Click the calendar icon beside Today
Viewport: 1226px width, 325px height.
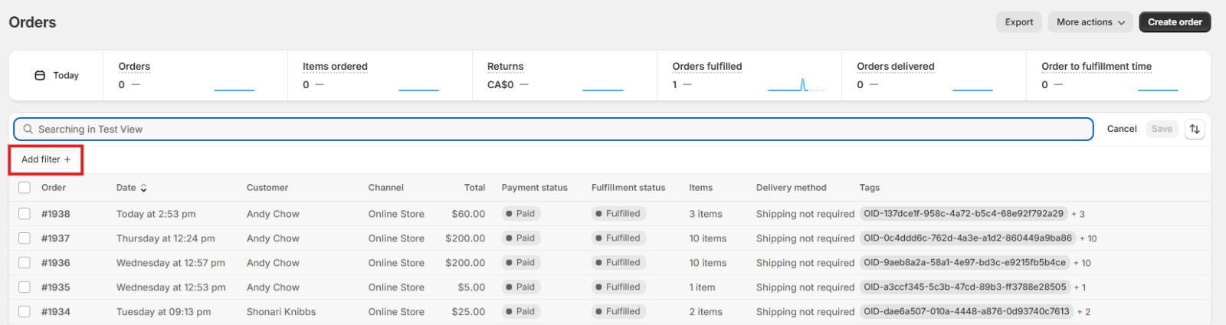pyautogui.click(x=40, y=75)
